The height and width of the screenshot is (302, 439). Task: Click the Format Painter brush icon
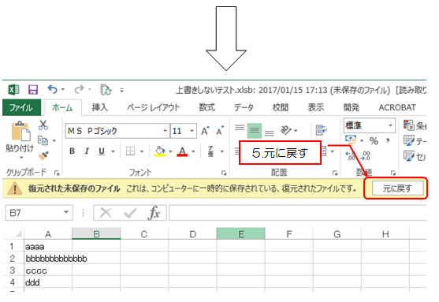(43, 155)
